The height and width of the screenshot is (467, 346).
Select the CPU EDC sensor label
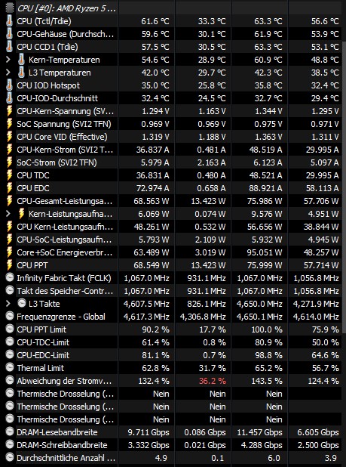click(x=33, y=188)
